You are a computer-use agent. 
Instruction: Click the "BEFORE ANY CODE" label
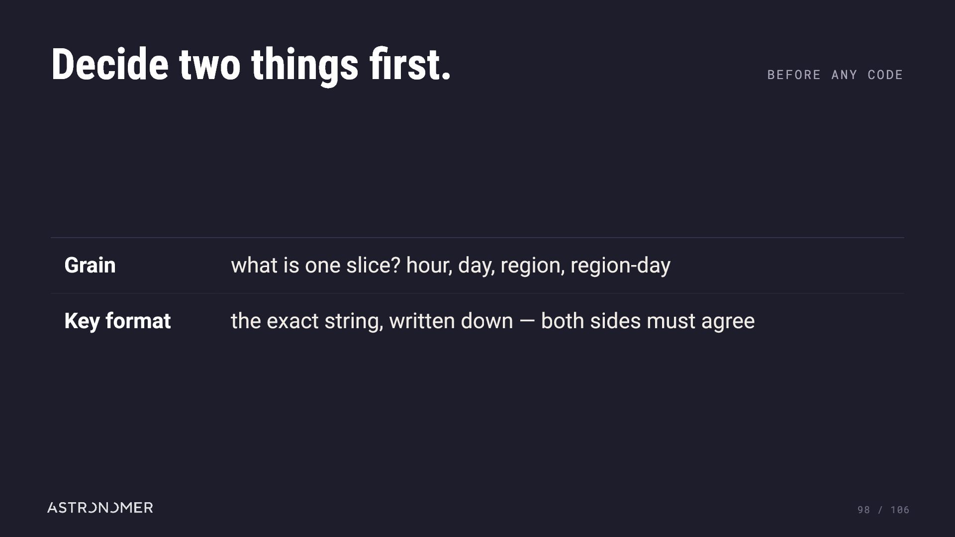point(835,75)
